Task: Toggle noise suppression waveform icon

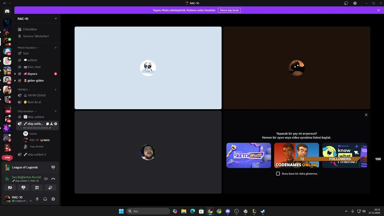Action: click(x=46, y=179)
